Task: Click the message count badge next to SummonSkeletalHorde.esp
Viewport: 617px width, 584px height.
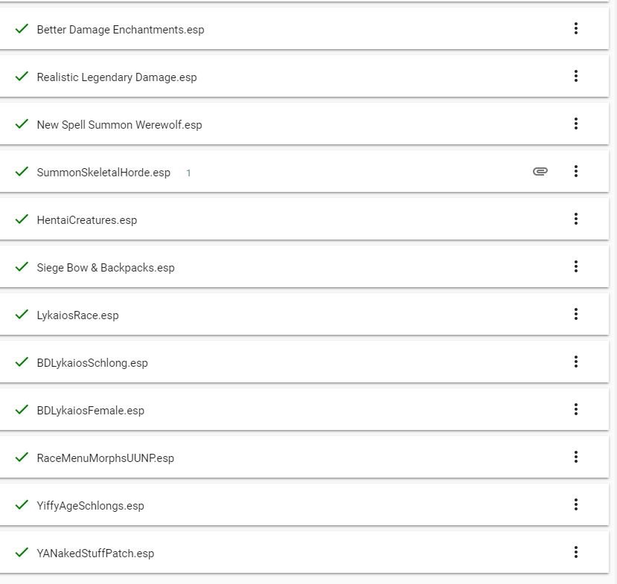Action: click(188, 173)
